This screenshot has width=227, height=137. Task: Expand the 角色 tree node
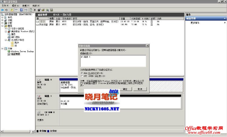(x=2, y=17)
